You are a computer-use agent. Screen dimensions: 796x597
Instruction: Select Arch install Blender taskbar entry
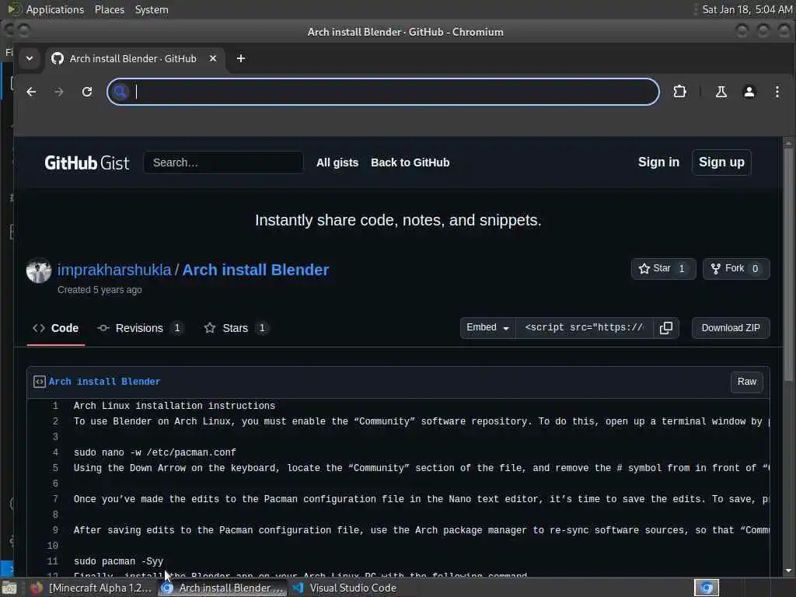pos(223,588)
